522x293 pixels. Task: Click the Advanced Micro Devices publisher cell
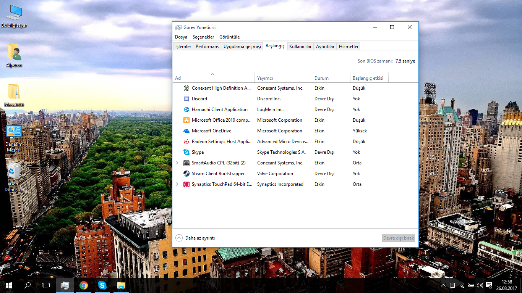click(283, 142)
